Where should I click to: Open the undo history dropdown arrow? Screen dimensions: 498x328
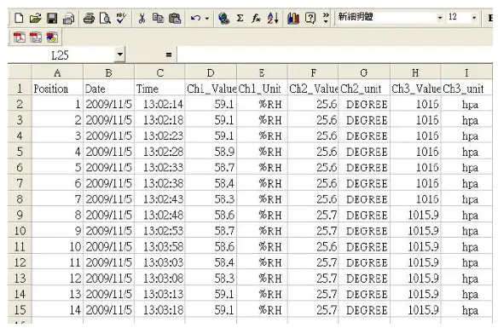click(207, 19)
